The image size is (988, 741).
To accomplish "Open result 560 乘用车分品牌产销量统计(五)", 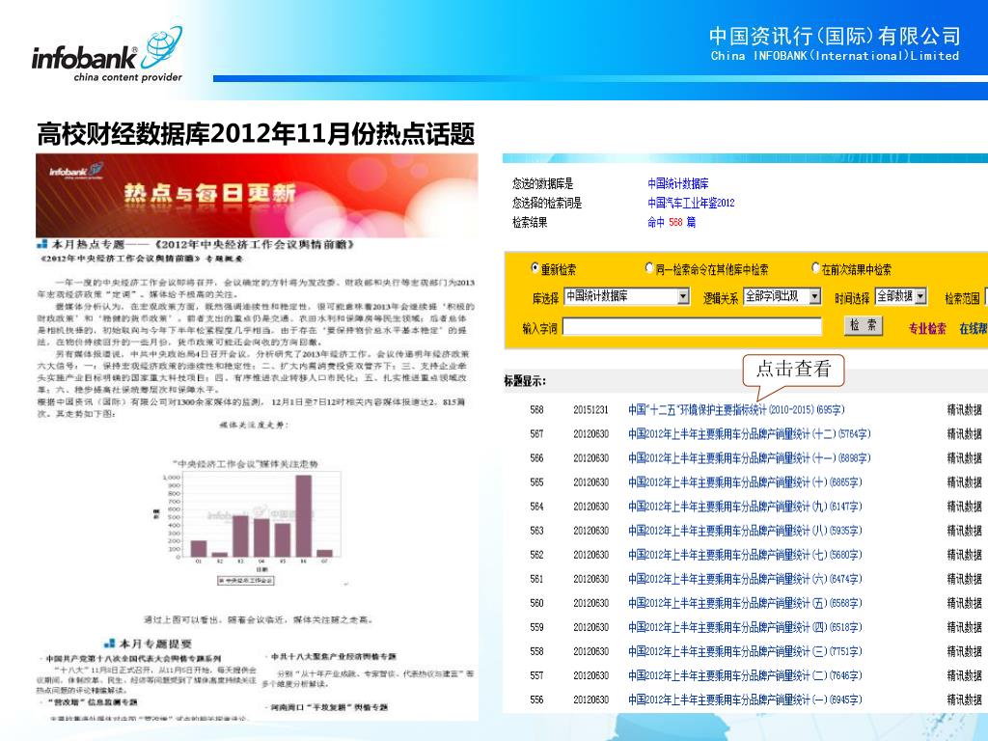I will (x=745, y=603).
